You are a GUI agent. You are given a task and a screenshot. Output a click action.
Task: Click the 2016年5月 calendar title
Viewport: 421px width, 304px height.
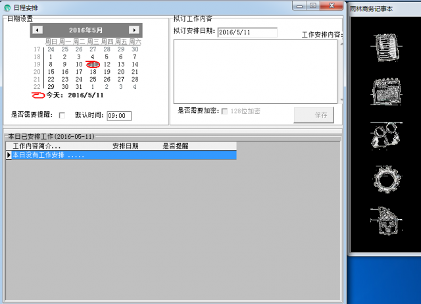(x=86, y=30)
